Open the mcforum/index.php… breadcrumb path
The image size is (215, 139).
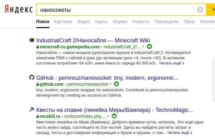coord(85,116)
